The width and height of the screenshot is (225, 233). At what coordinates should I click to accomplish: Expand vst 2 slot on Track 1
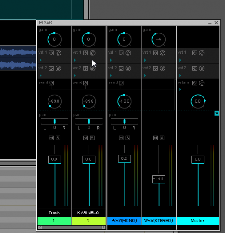[41, 75]
